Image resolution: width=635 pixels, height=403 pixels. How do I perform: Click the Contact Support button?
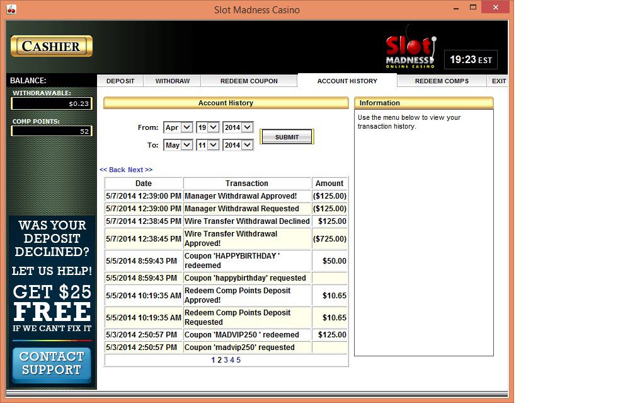[x=52, y=364]
